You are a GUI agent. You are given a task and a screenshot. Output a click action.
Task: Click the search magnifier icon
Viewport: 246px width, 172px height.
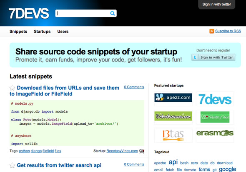pyautogui.click(x=112, y=13)
